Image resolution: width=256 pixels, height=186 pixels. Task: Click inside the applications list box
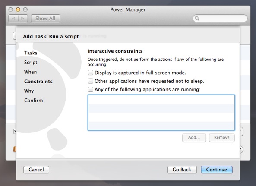(161, 113)
